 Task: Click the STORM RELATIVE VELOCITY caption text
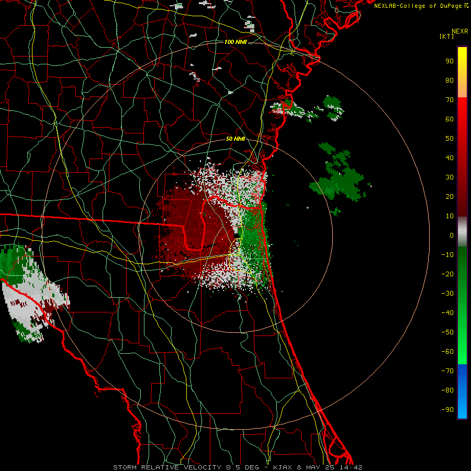tap(167, 467)
